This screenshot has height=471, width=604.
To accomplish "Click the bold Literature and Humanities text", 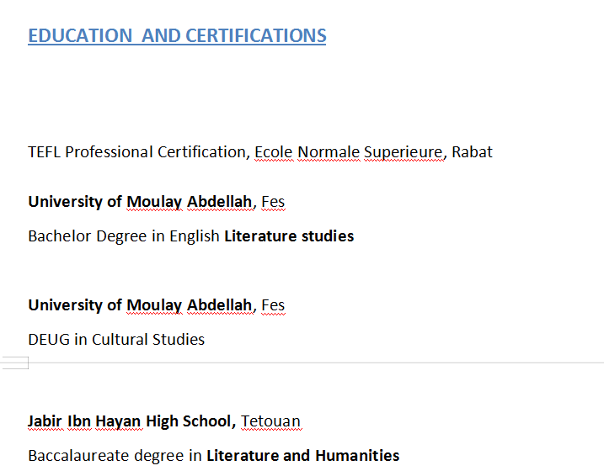I will pos(303,456).
